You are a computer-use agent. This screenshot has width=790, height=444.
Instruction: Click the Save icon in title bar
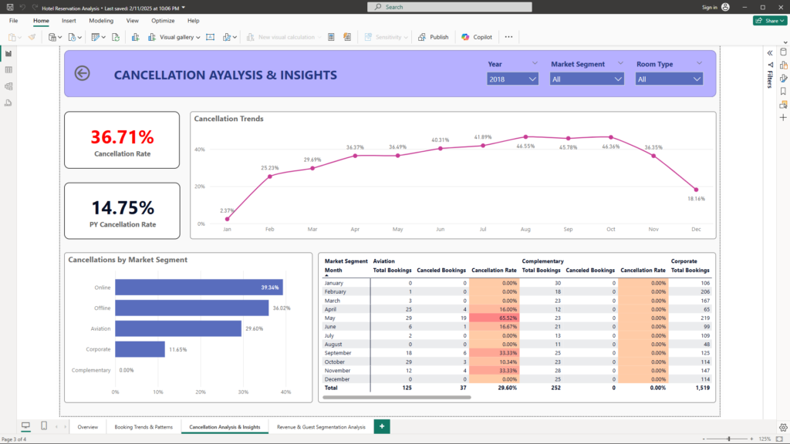point(9,7)
